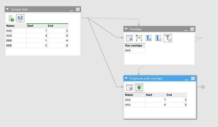Collapse the Sample data table
The image size is (218, 127).
[7, 9]
